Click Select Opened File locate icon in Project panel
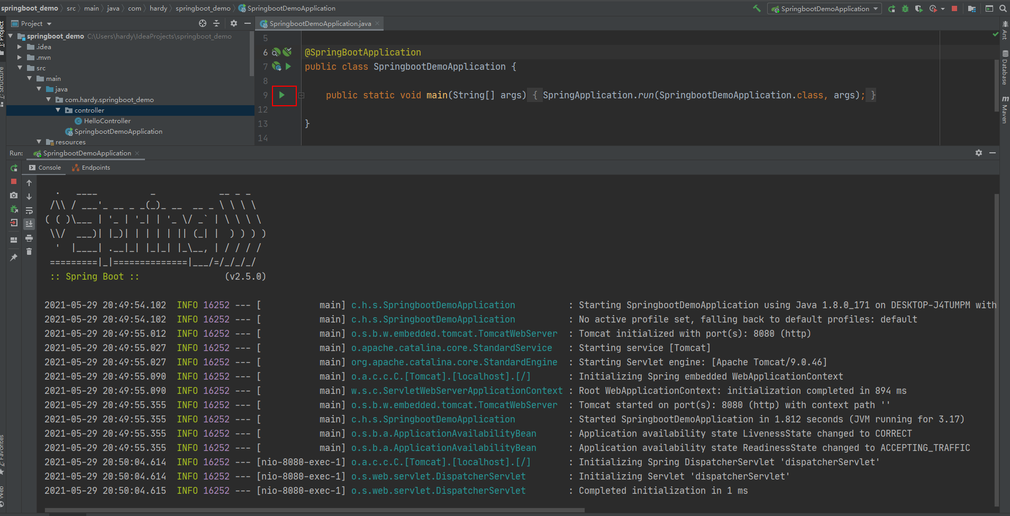This screenshot has width=1010, height=516. 203,23
